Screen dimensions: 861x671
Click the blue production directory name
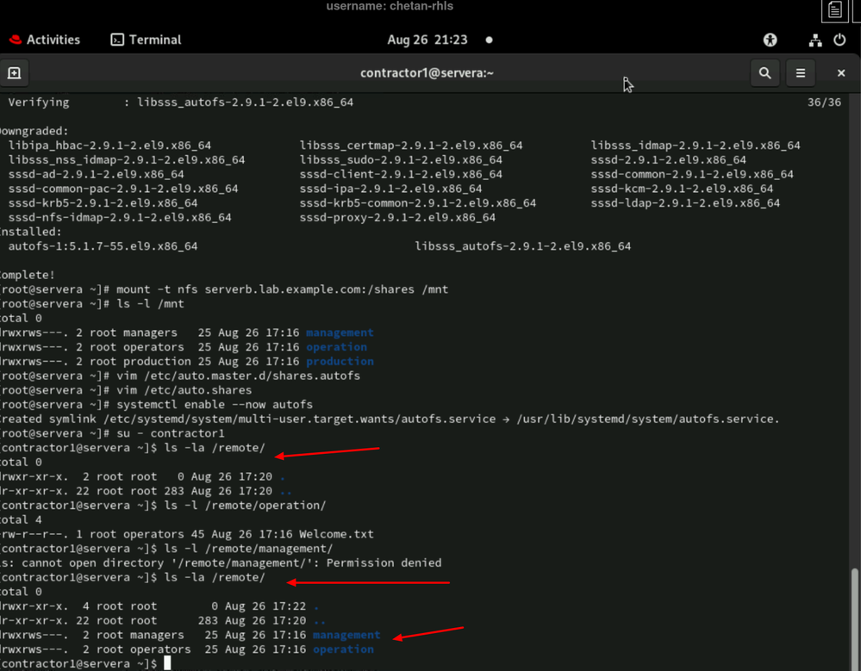pos(340,361)
